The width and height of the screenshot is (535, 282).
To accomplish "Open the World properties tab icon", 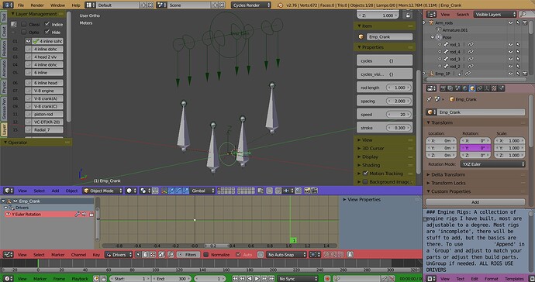I will tap(464, 88).
